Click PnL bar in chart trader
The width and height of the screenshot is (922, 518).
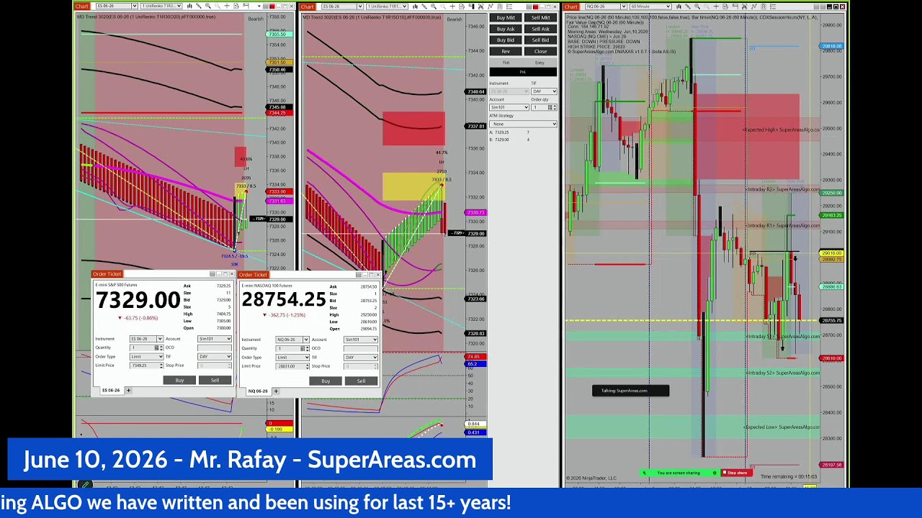click(523, 72)
